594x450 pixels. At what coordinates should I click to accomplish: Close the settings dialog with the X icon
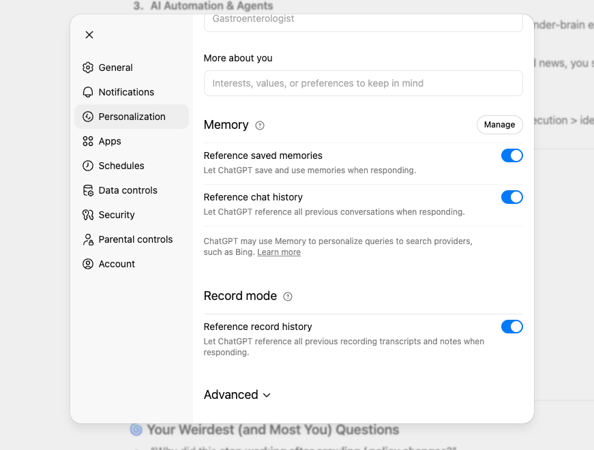89,35
